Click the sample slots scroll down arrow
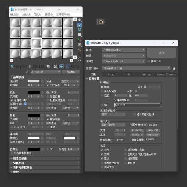The height and width of the screenshot is (187, 187). point(75,57)
